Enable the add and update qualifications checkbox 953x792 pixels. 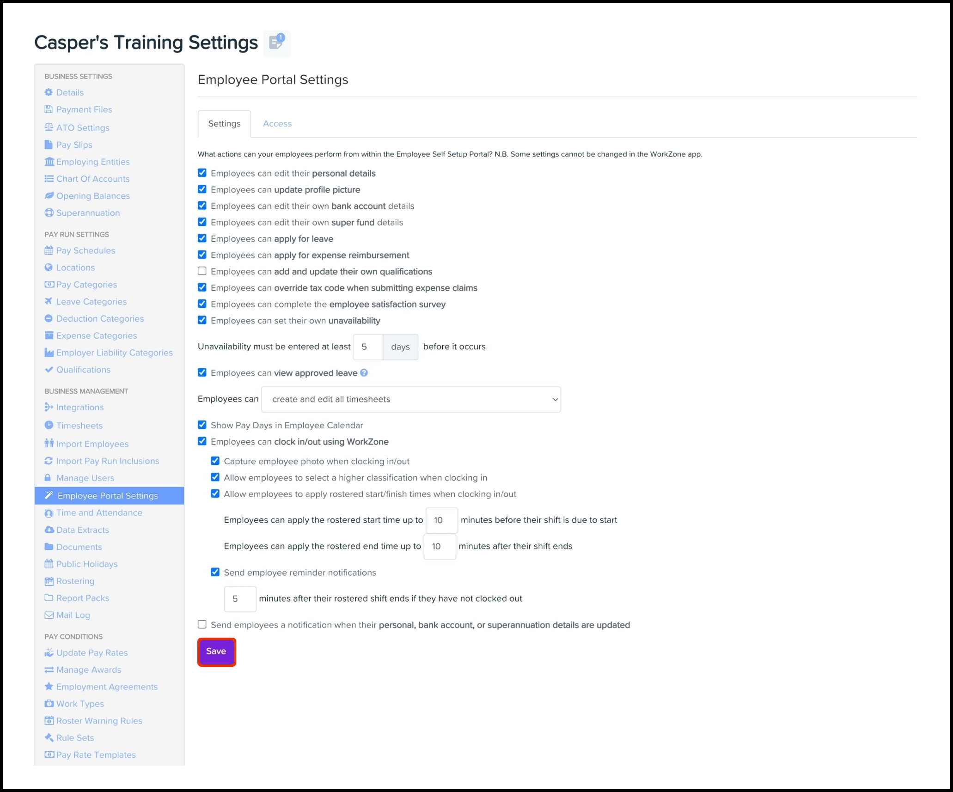pos(202,271)
